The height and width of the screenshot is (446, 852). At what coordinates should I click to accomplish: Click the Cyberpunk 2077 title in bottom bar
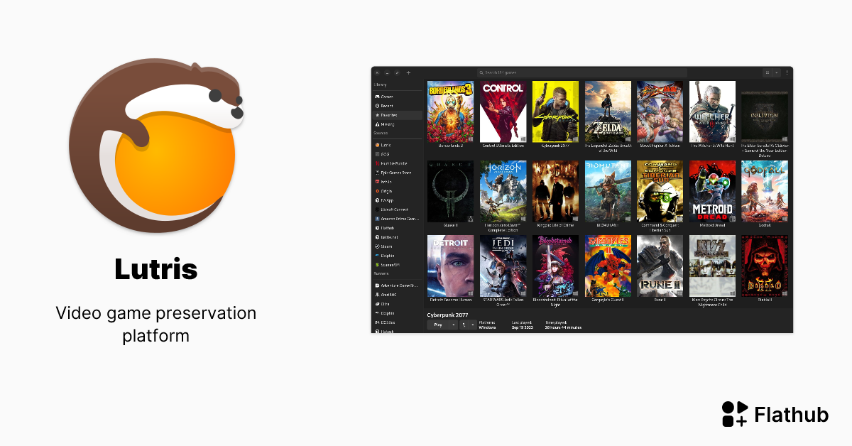click(447, 314)
